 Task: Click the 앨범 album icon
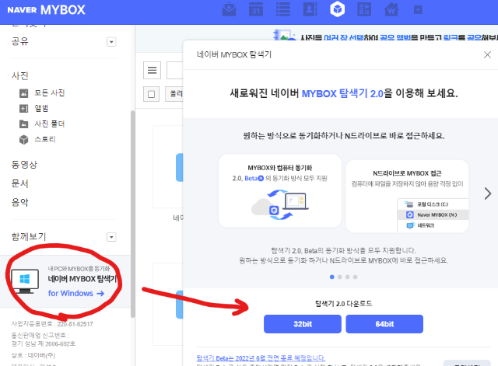(x=24, y=109)
